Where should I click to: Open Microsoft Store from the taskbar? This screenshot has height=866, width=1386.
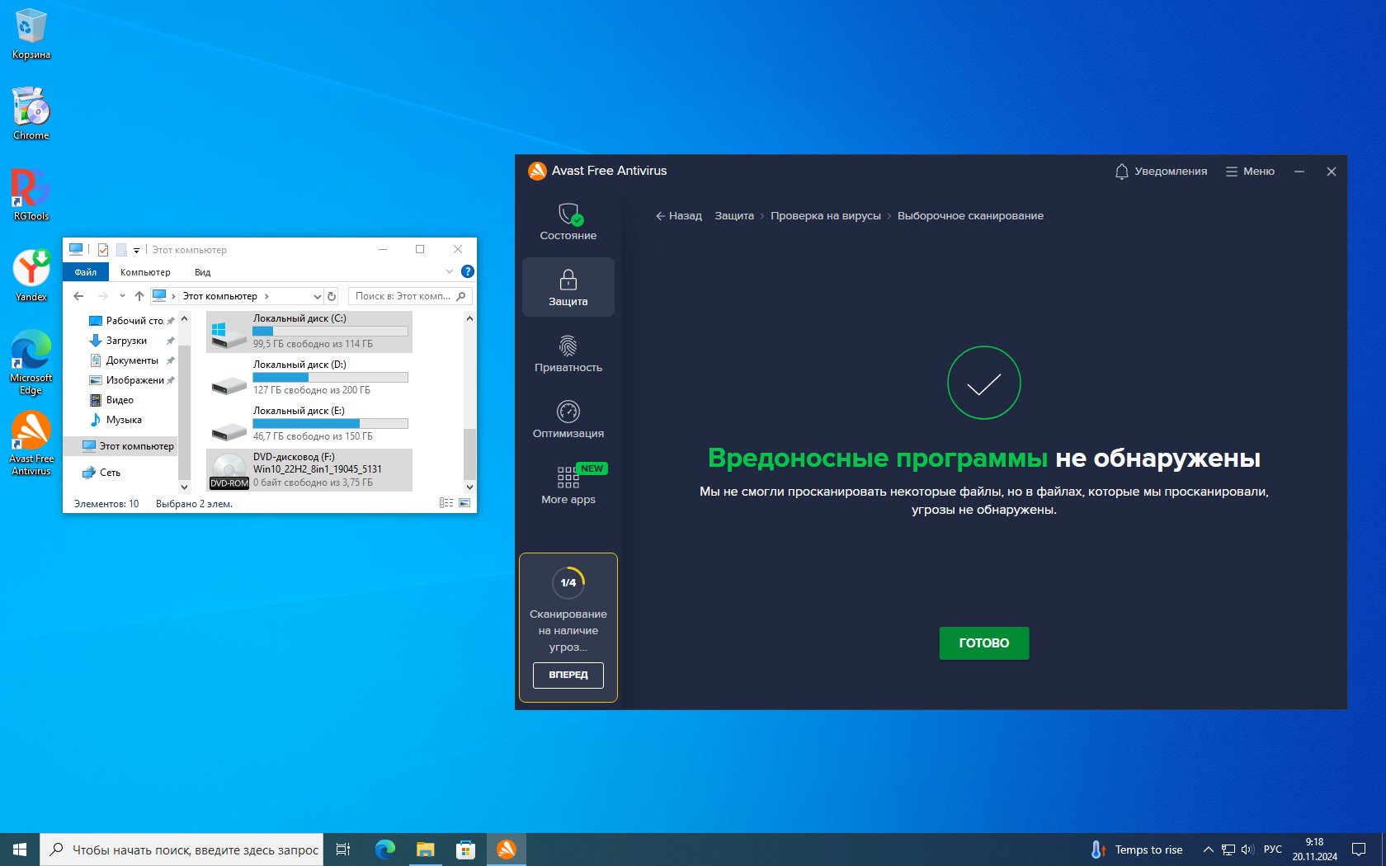(x=465, y=850)
